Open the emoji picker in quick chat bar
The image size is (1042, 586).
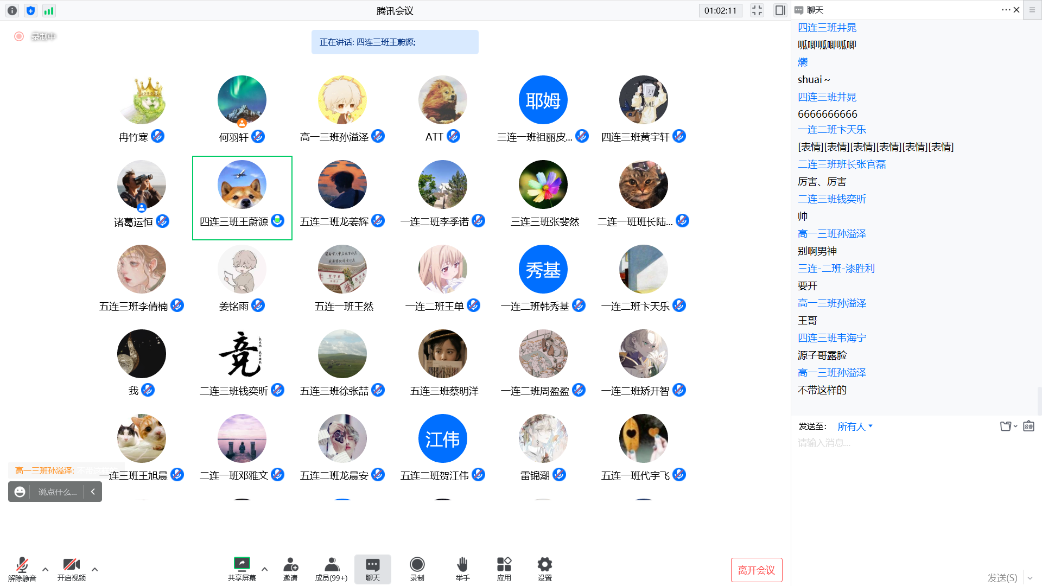point(20,492)
